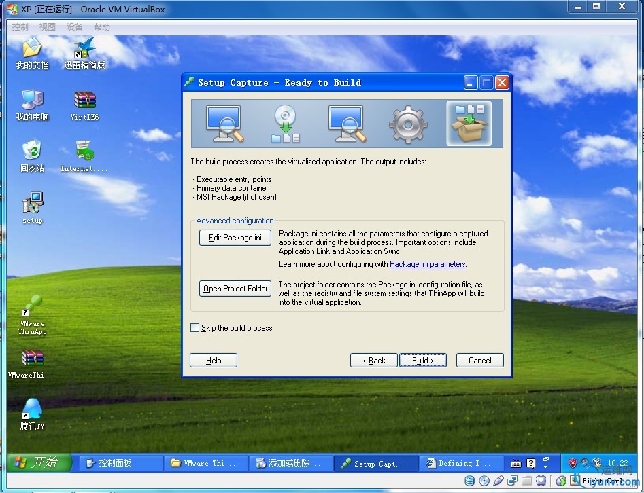The width and height of the screenshot is (644, 493).
Task: Open the 设备 menu in VirtualBox
Action: (x=74, y=27)
